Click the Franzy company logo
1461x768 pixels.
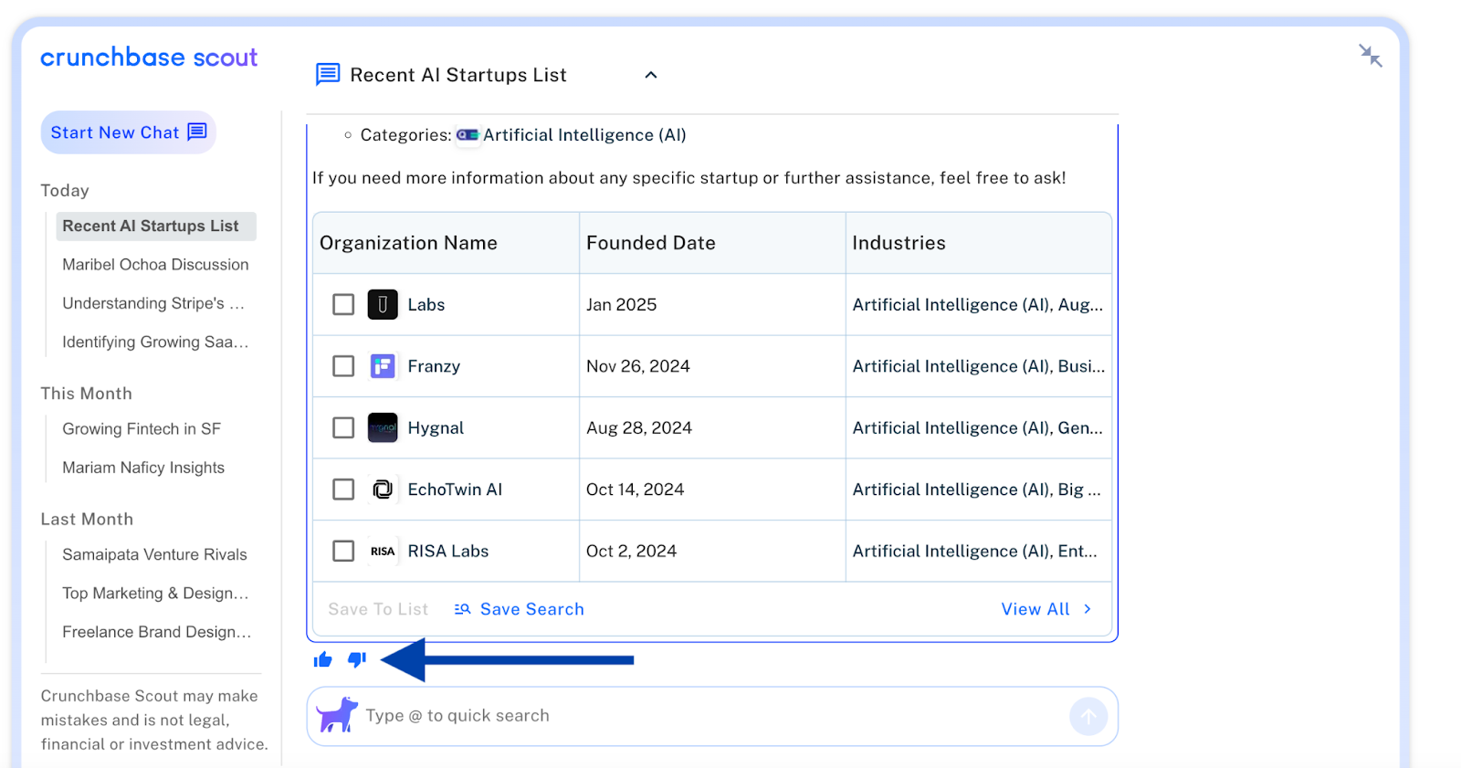coord(383,366)
